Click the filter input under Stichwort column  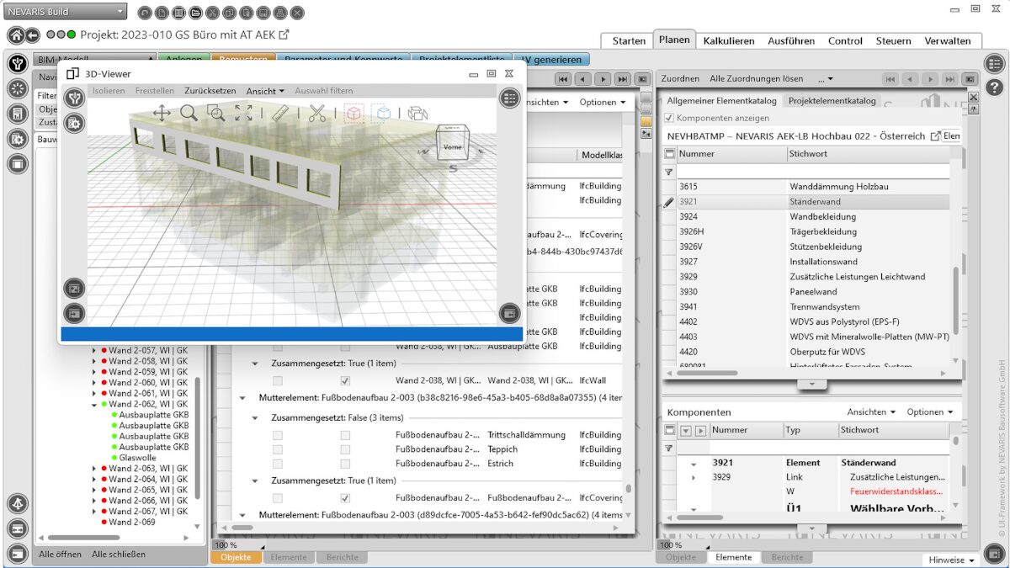pos(869,171)
